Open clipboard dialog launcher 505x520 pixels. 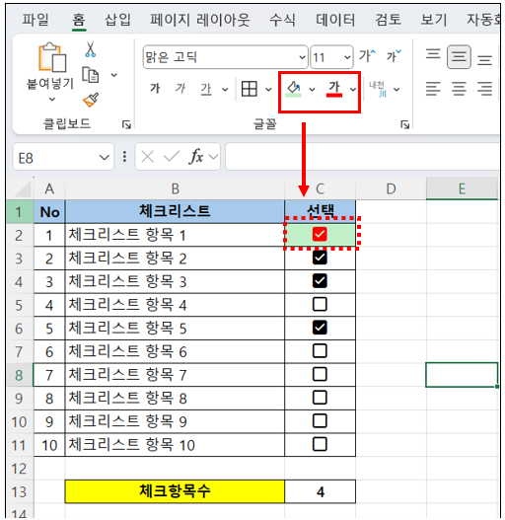126,124
